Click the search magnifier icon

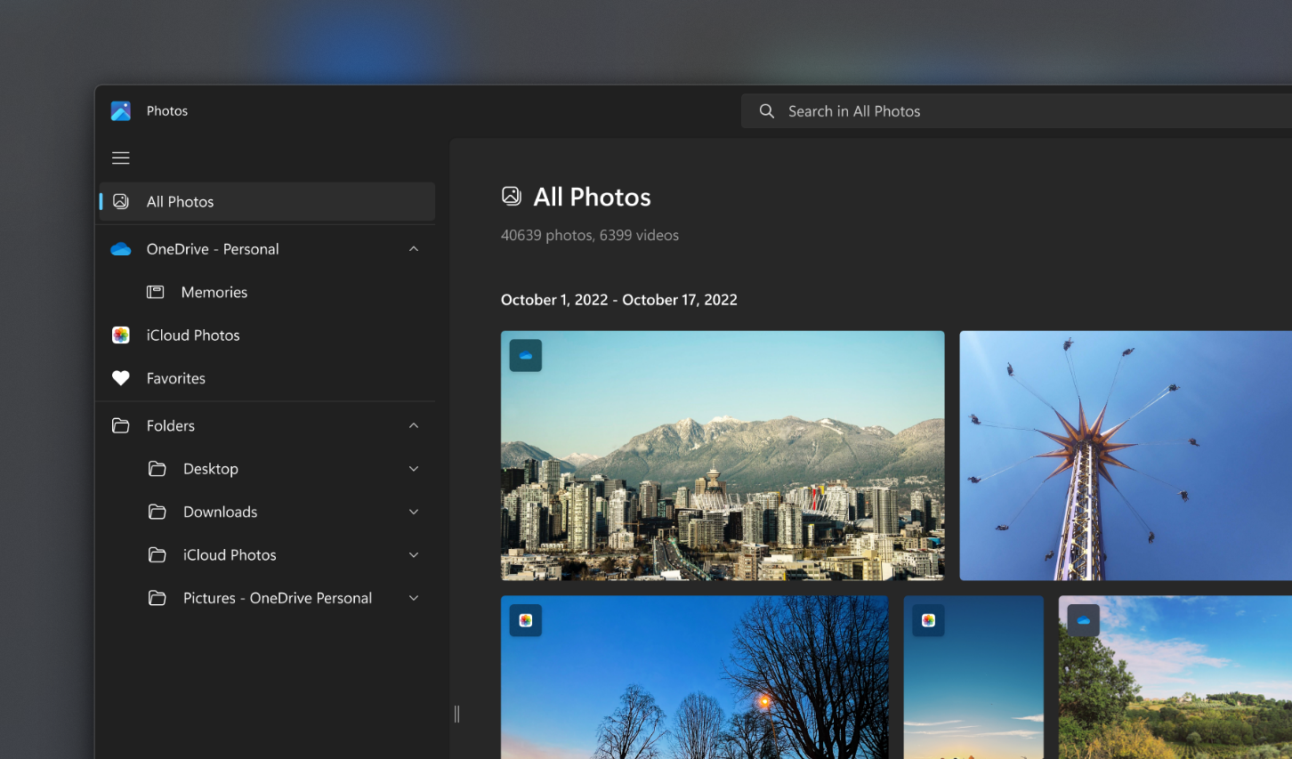(x=766, y=110)
